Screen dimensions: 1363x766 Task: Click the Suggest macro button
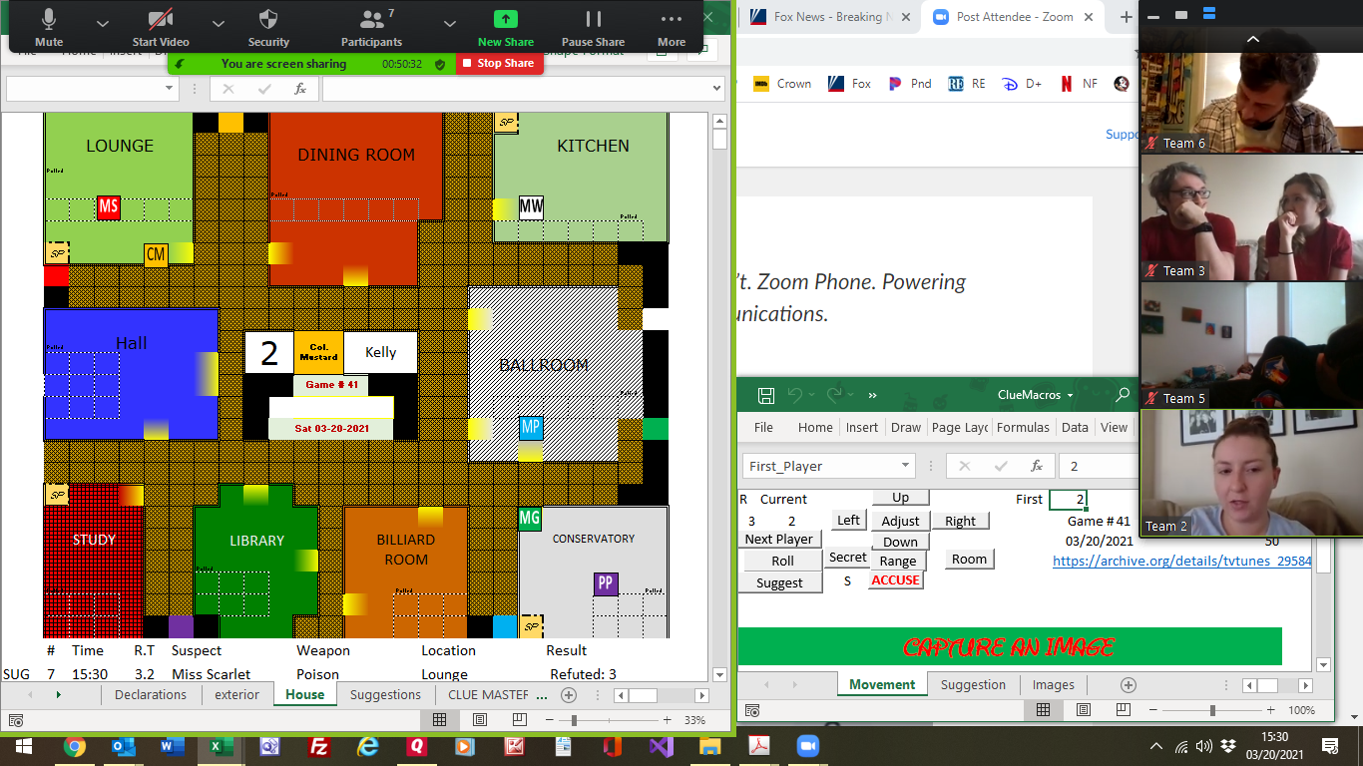(x=779, y=582)
